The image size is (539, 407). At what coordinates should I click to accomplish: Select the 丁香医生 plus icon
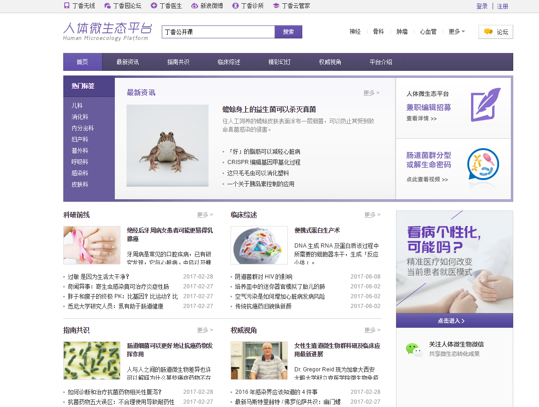tap(153, 6)
